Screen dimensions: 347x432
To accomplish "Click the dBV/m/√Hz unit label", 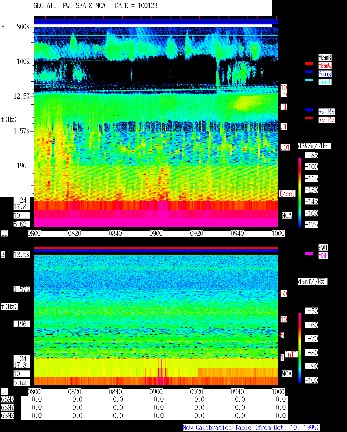I will pyautogui.click(x=314, y=146).
